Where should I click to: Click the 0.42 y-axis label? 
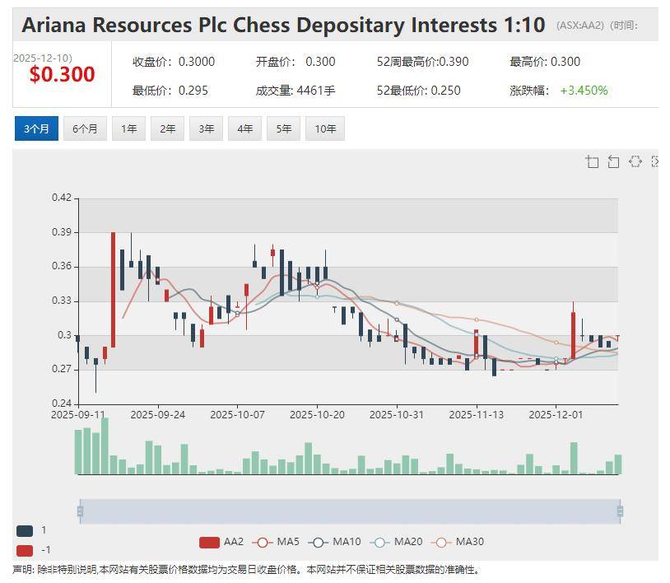tap(62, 198)
